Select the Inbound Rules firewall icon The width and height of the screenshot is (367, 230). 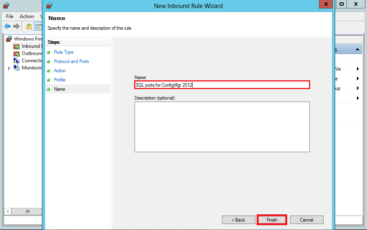tap(17, 46)
